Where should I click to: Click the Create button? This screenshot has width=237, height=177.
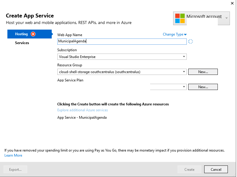click(x=189, y=170)
